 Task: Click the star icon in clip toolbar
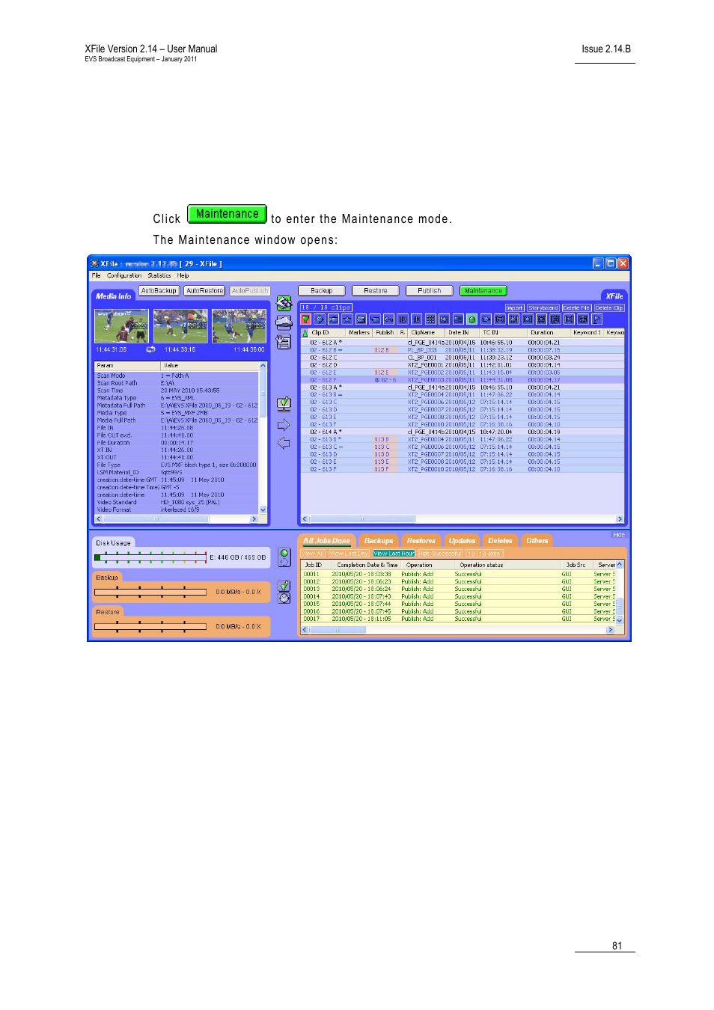coord(347,319)
